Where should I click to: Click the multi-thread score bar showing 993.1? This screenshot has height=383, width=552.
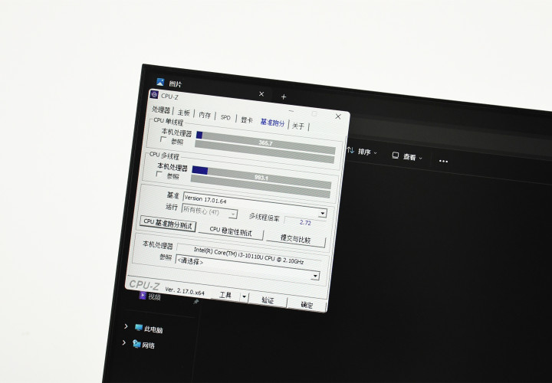[x=261, y=178]
